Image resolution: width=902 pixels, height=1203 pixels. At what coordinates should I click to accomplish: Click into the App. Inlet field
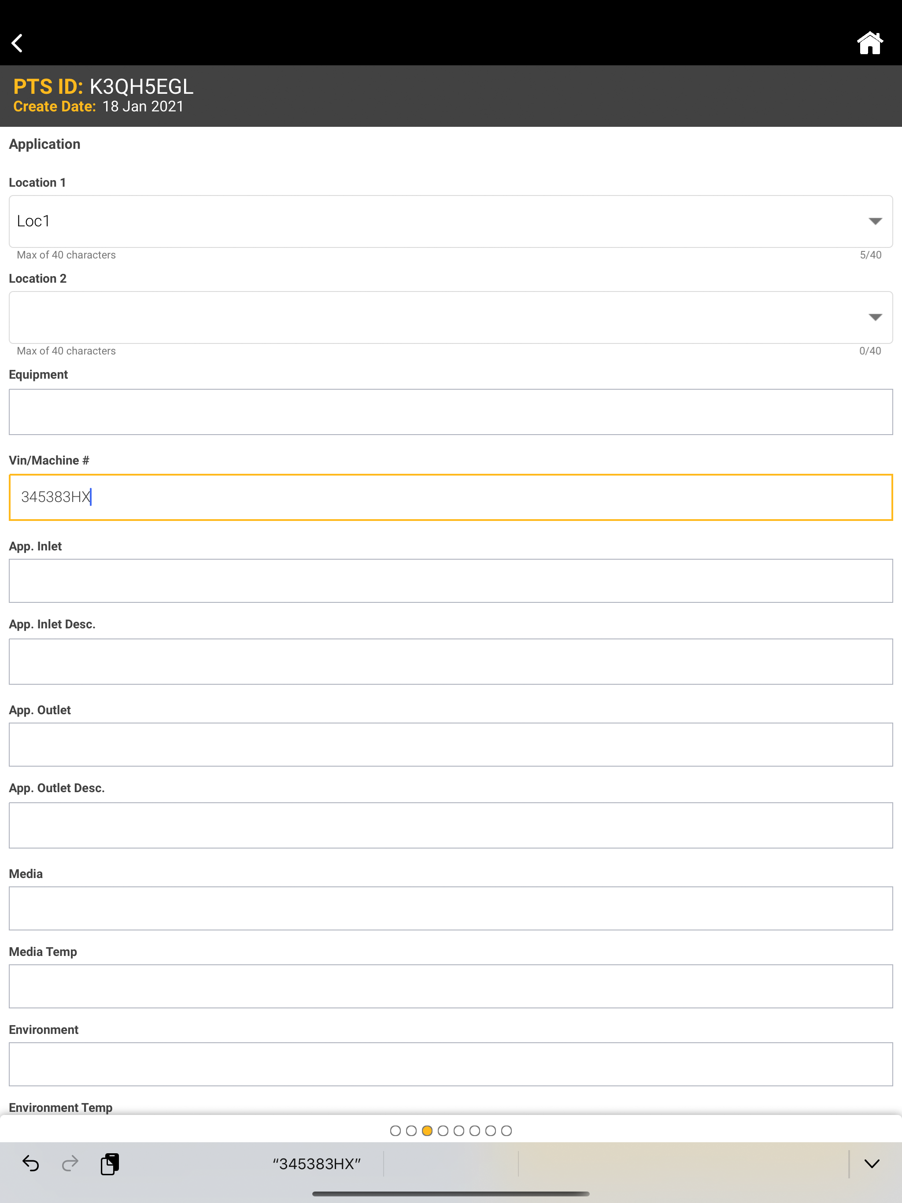pos(451,581)
